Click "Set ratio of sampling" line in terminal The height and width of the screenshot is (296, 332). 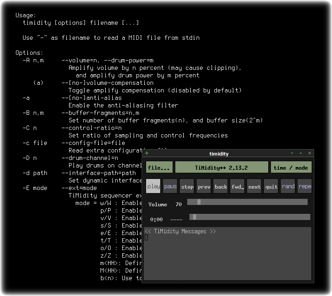148,136
